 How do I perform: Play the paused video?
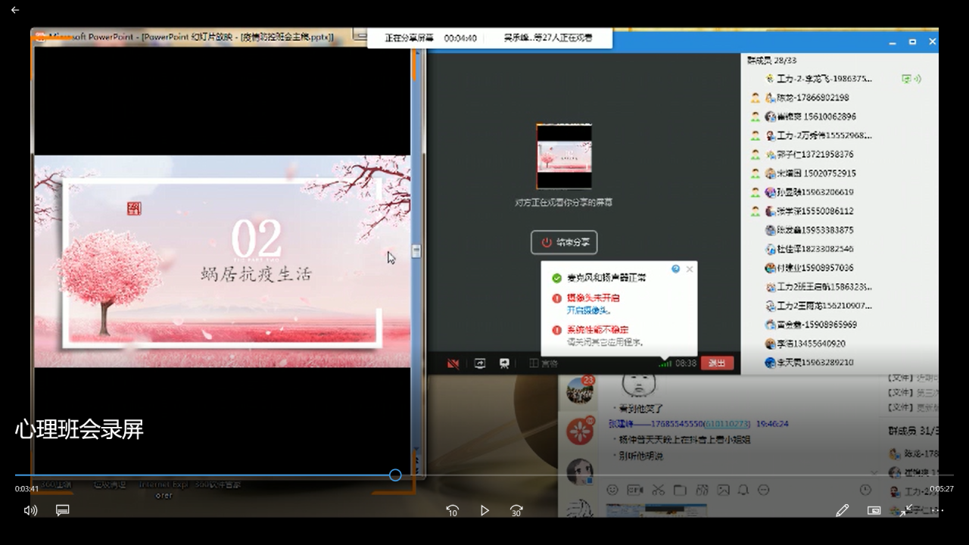coord(484,510)
